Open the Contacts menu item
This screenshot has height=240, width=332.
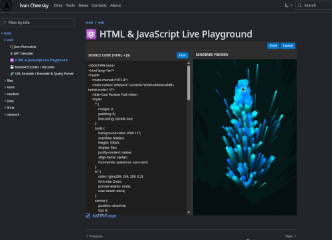pos(99,5)
